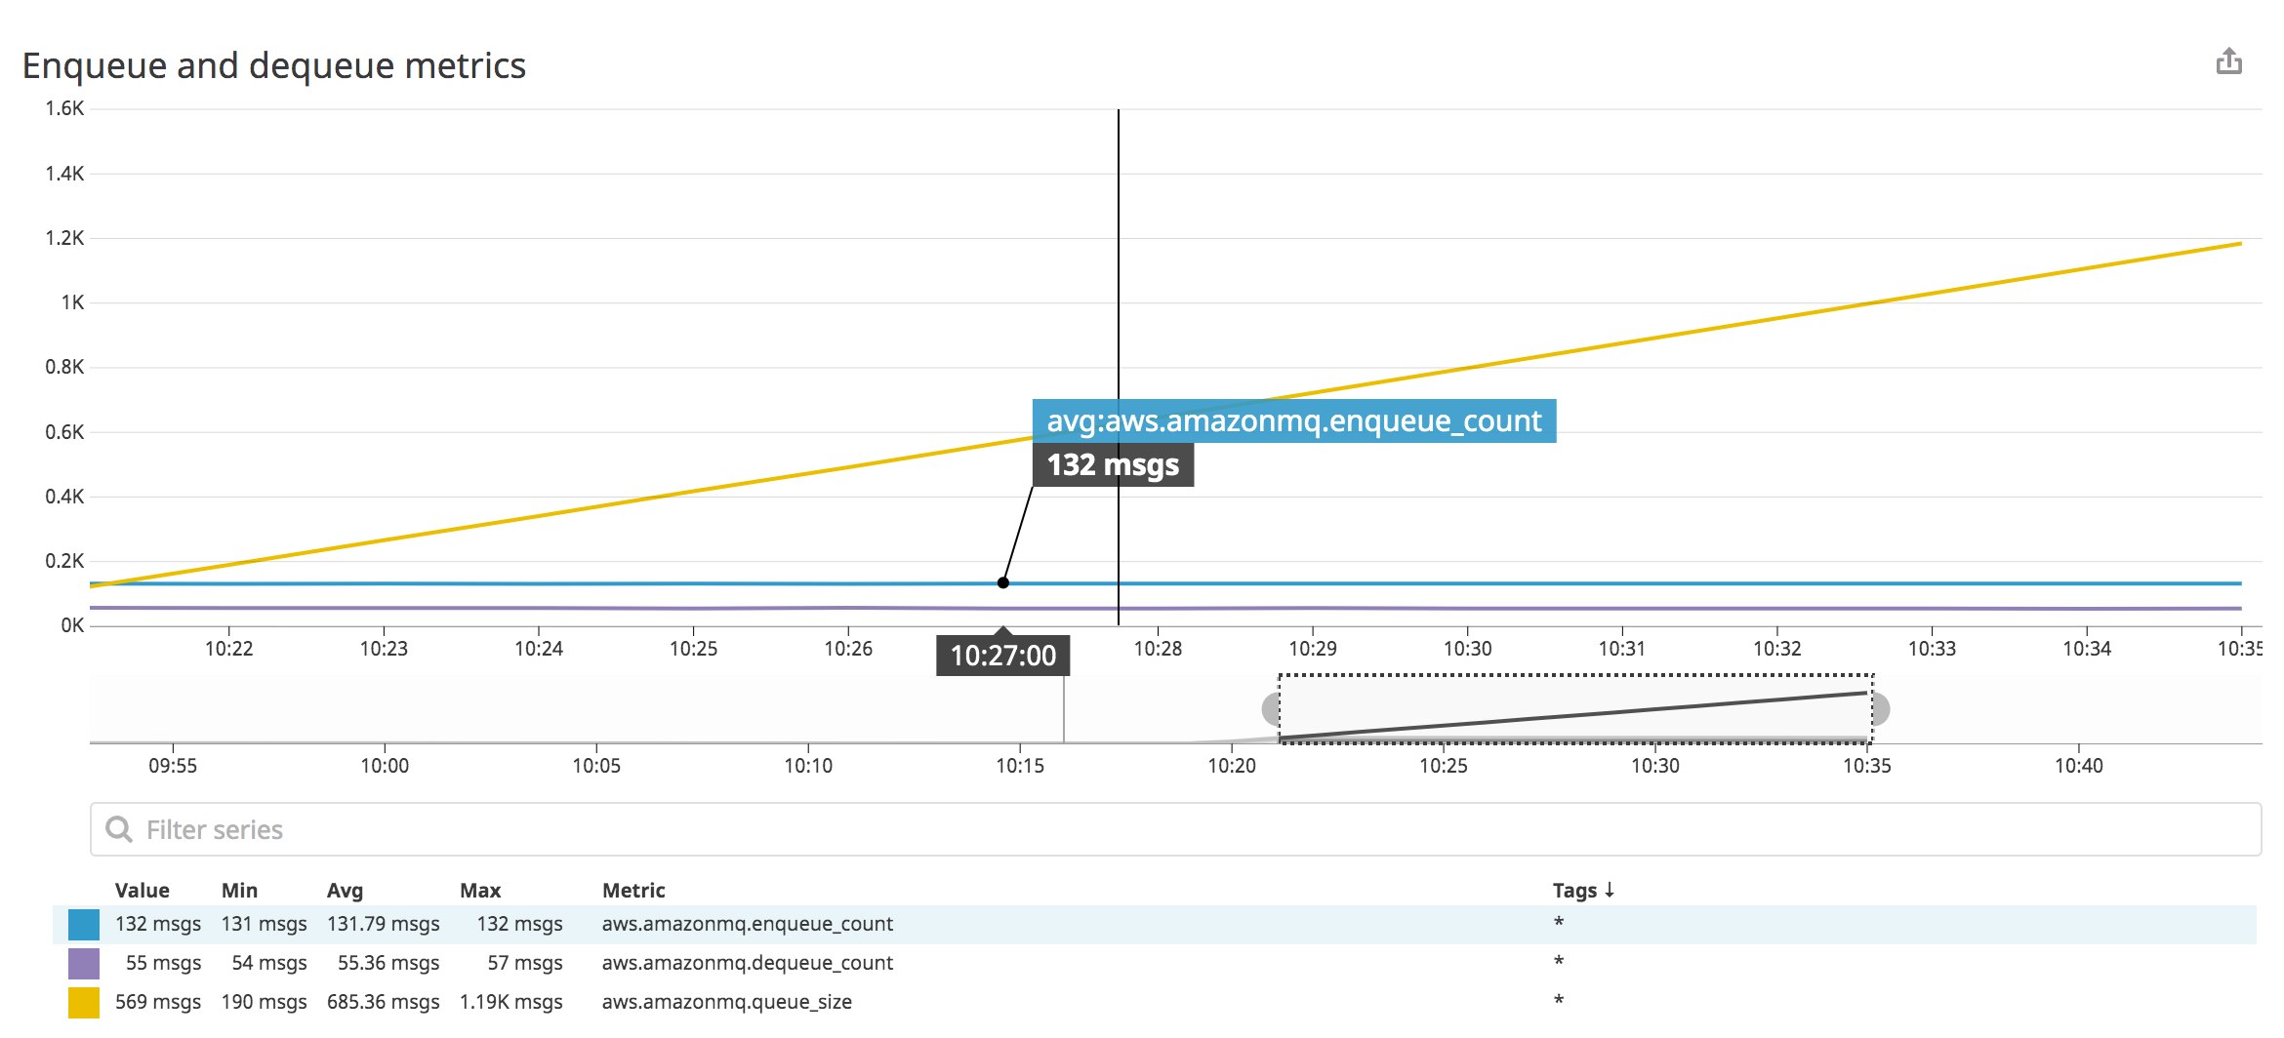Sort by the Metric column header
The width and height of the screenshot is (2284, 1038).
pyautogui.click(x=633, y=890)
